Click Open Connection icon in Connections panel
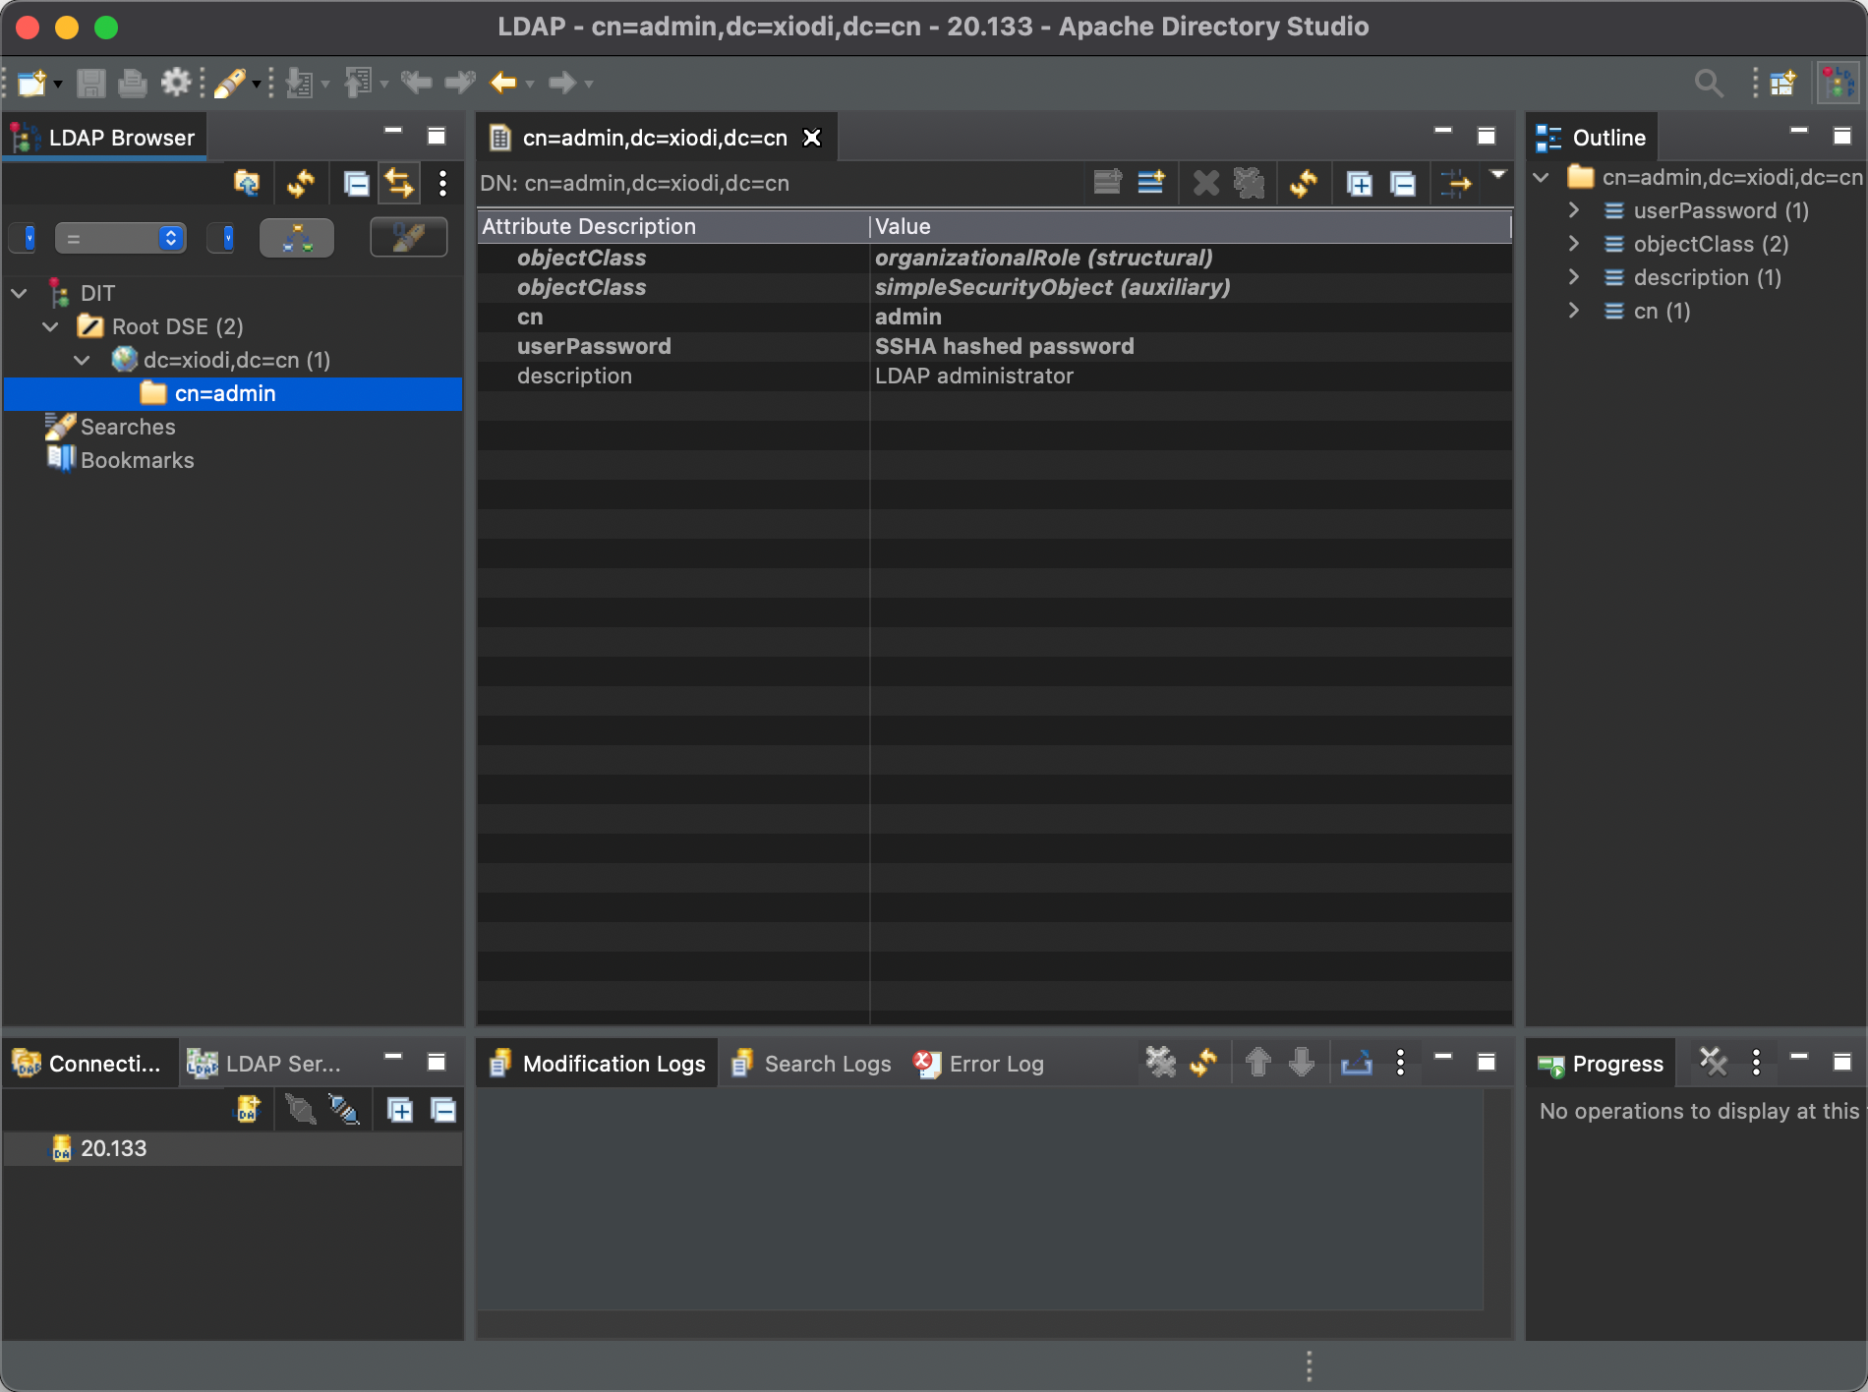Screen dimensions: 1868x1392 click(x=301, y=1110)
